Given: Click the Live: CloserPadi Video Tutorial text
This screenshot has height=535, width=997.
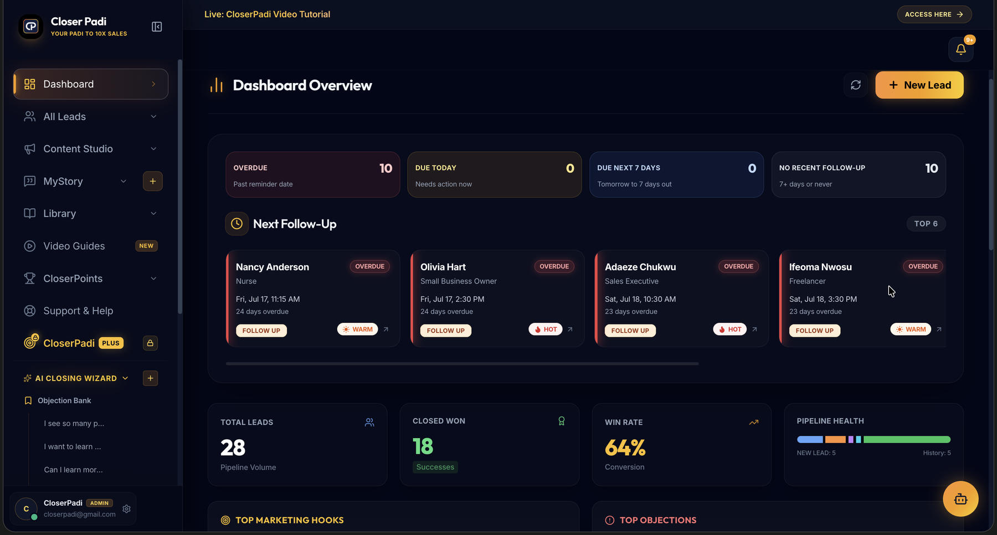Looking at the screenshot, I should pyautogui.click(x=267, y=14).
